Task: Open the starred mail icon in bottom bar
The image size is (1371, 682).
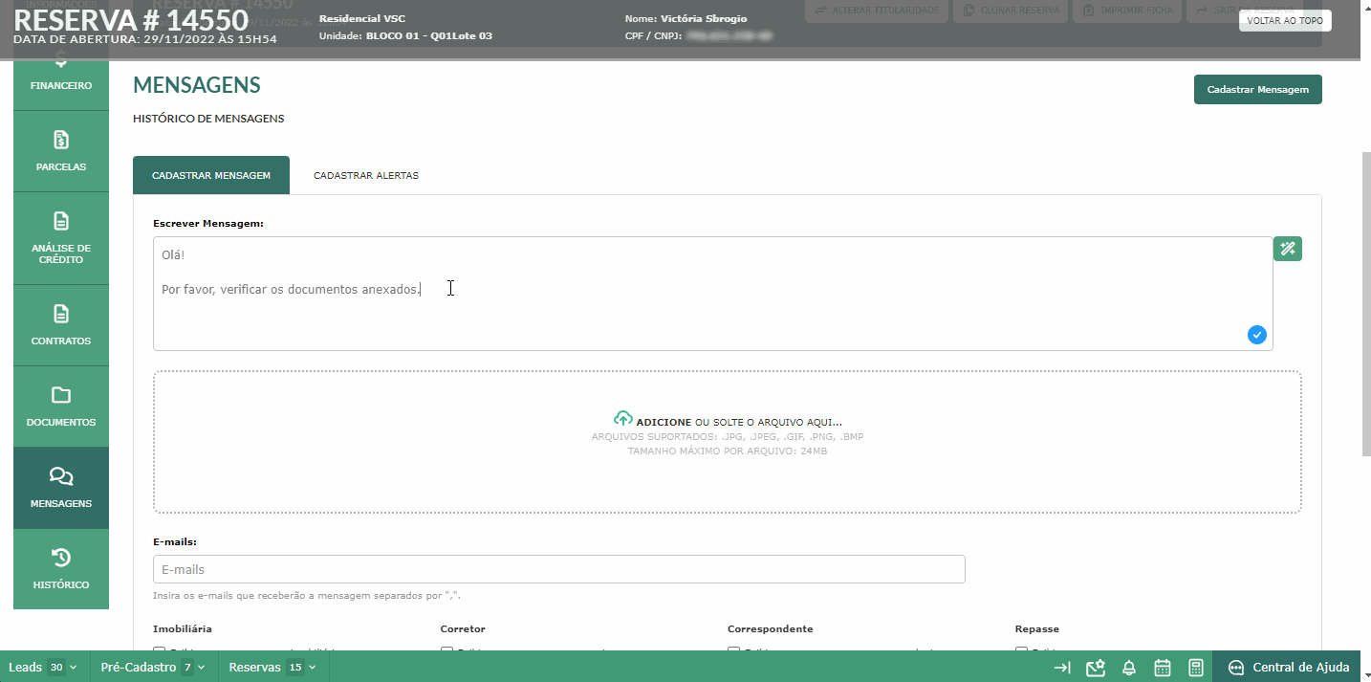Action: [1096, 668]
